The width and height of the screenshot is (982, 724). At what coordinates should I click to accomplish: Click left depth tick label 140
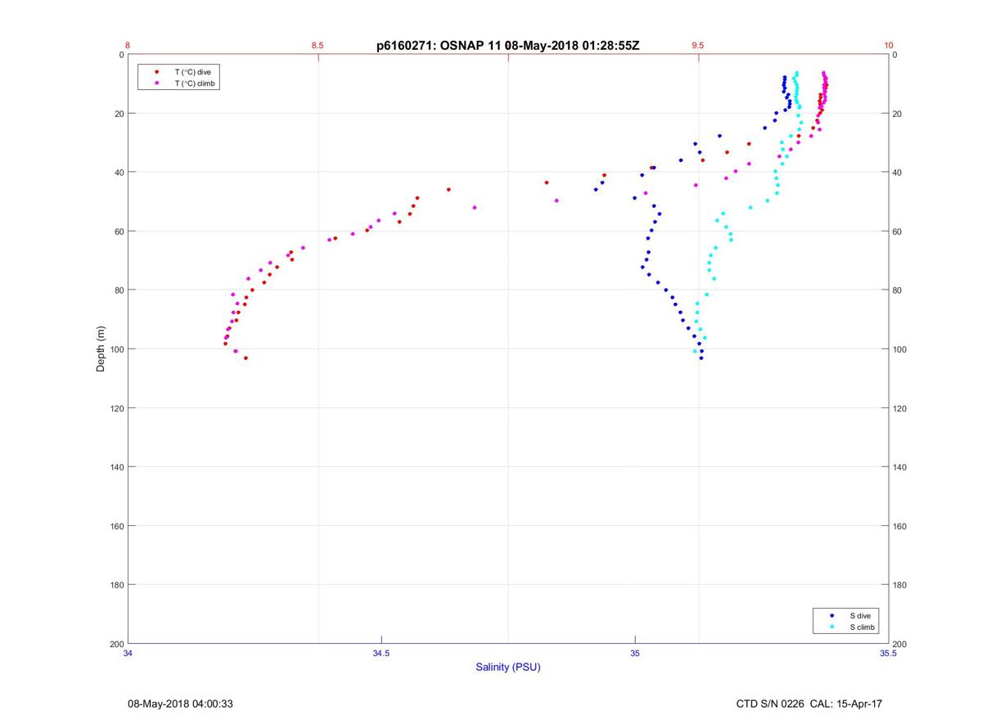point(116,467)
